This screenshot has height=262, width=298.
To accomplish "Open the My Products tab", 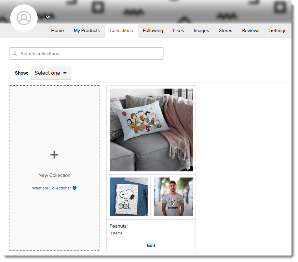I will [87, 31].
